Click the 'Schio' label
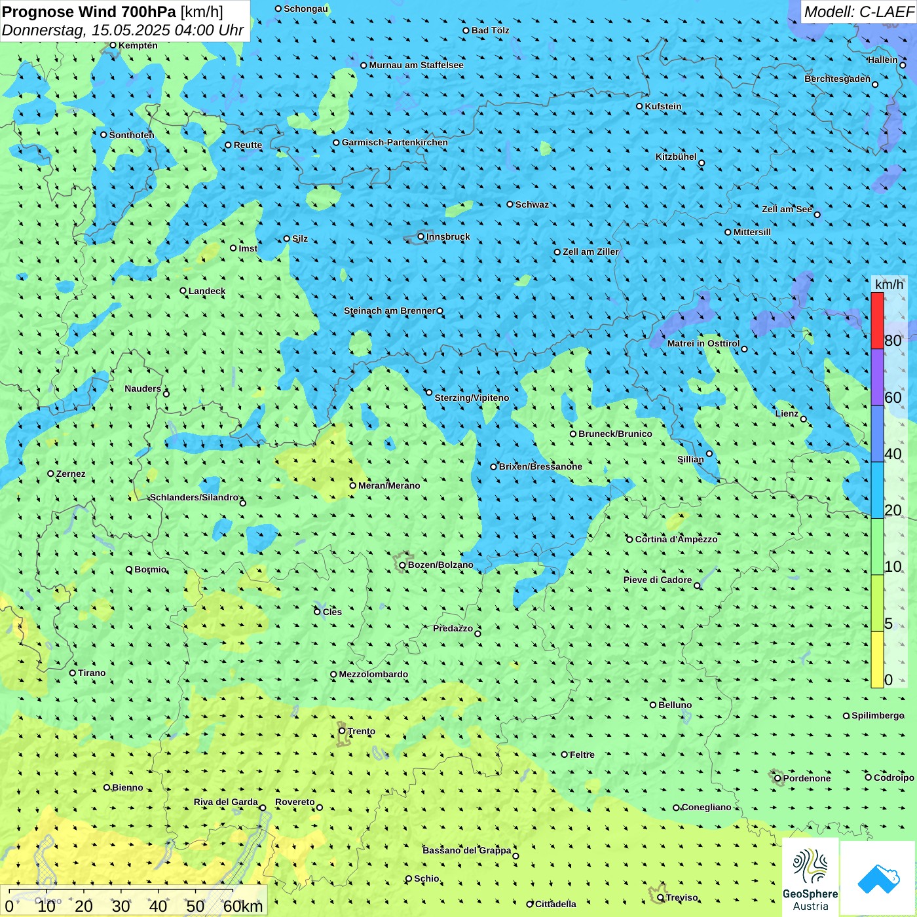917x917 pixels. pos(426,878)
